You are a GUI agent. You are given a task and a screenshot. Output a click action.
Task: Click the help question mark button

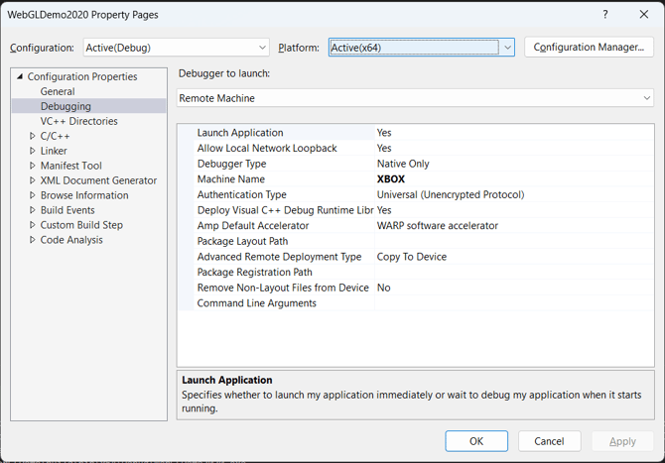[605, 15]
